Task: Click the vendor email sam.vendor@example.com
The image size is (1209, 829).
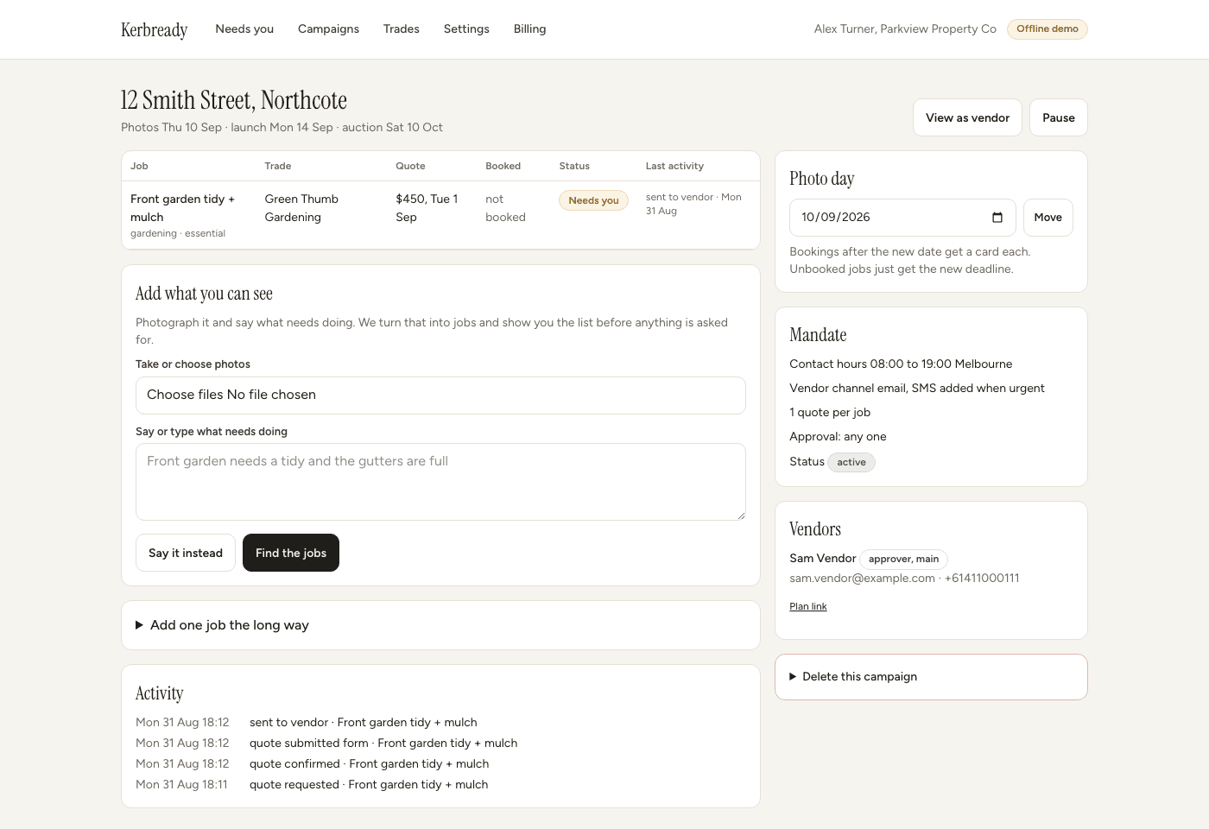Action: 862,579
